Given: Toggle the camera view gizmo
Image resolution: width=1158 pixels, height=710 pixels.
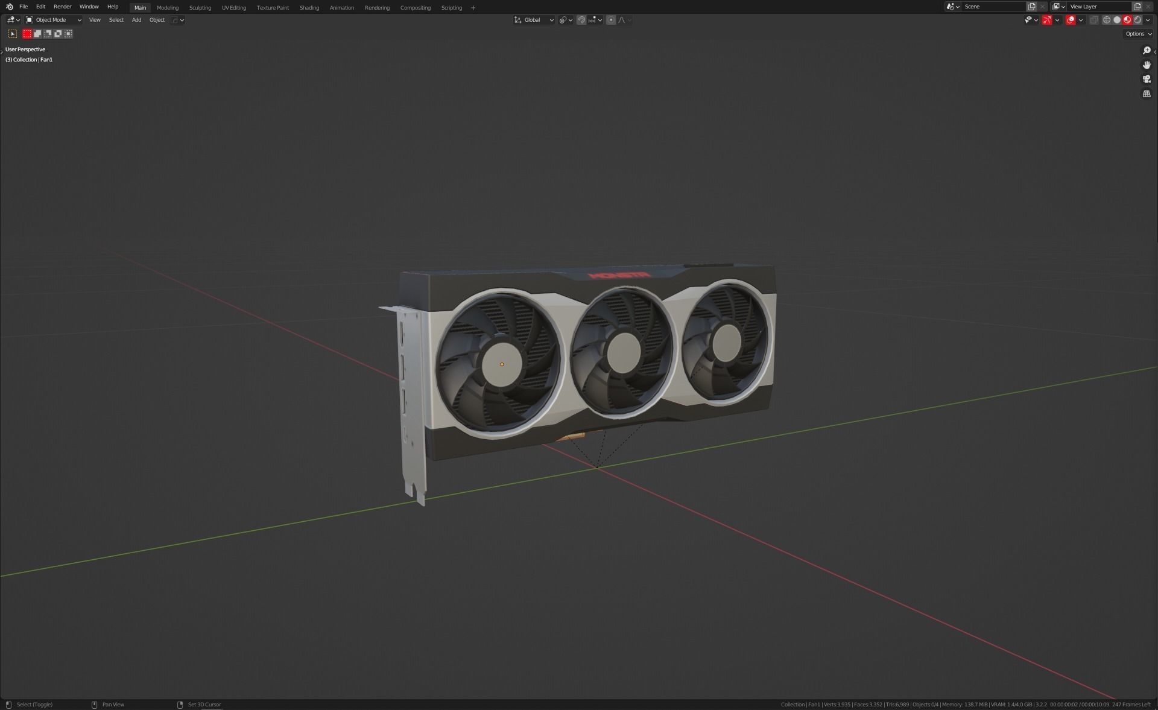Looking at the screenshot, I should pyautogui.click(x=1147, y=79).
